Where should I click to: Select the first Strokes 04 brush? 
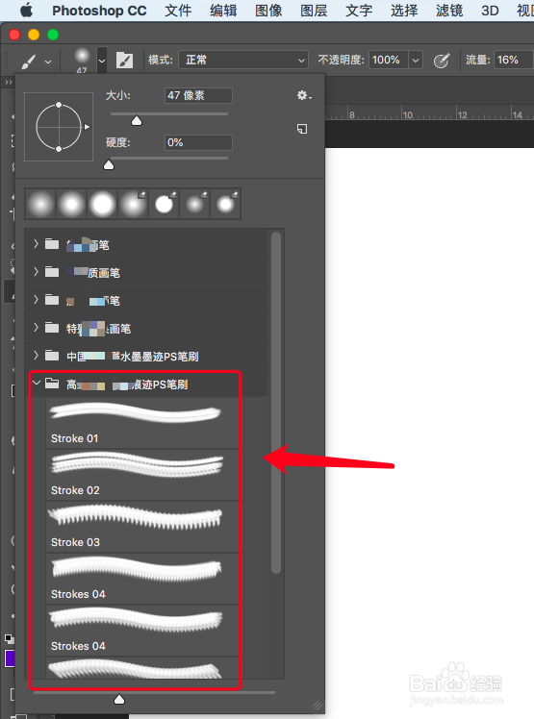[142, 579]
